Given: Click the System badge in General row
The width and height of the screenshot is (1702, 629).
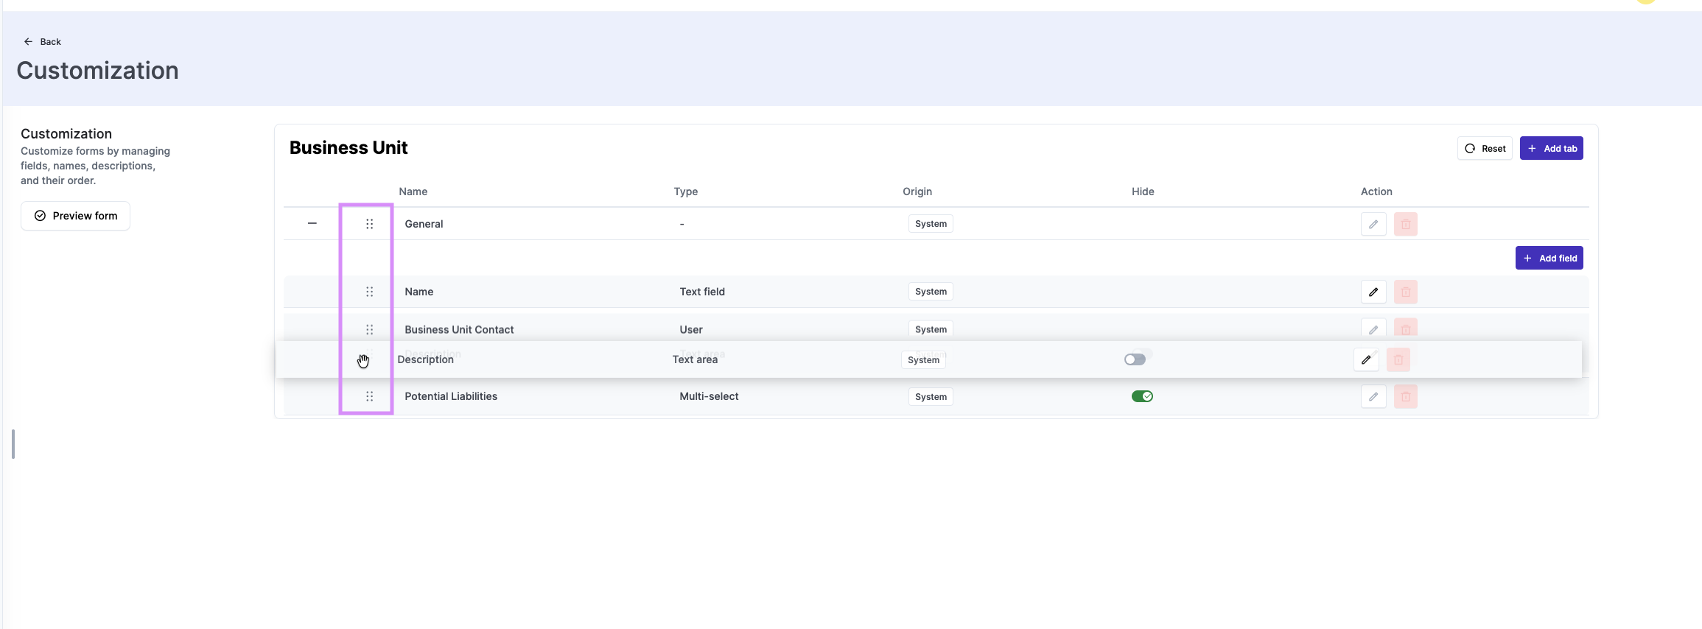Looking at the screenshot, I should (x=930, y=224).
